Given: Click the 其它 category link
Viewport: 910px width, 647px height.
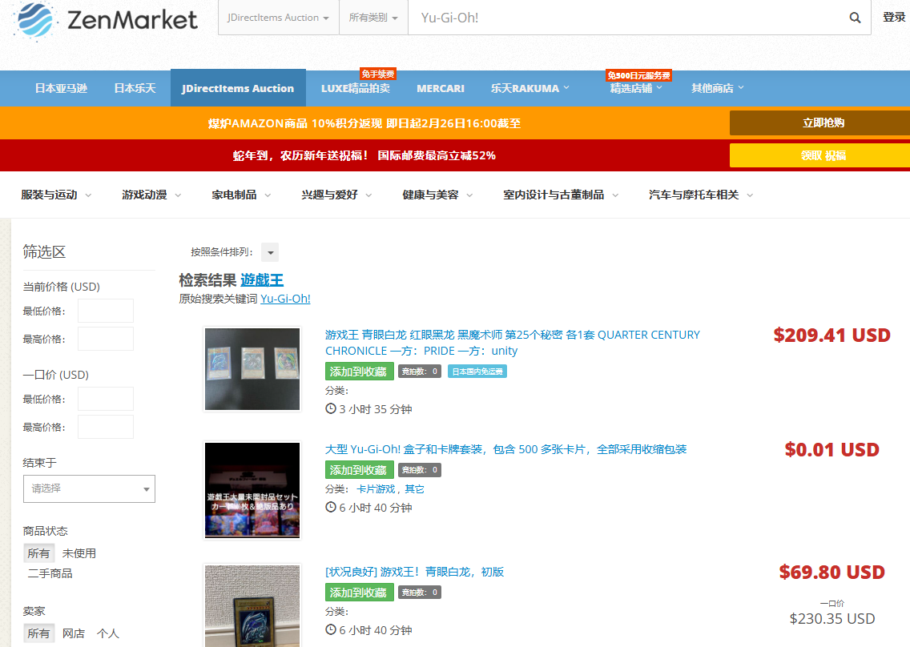Looking at the screenshot, I should pos(414,489).
